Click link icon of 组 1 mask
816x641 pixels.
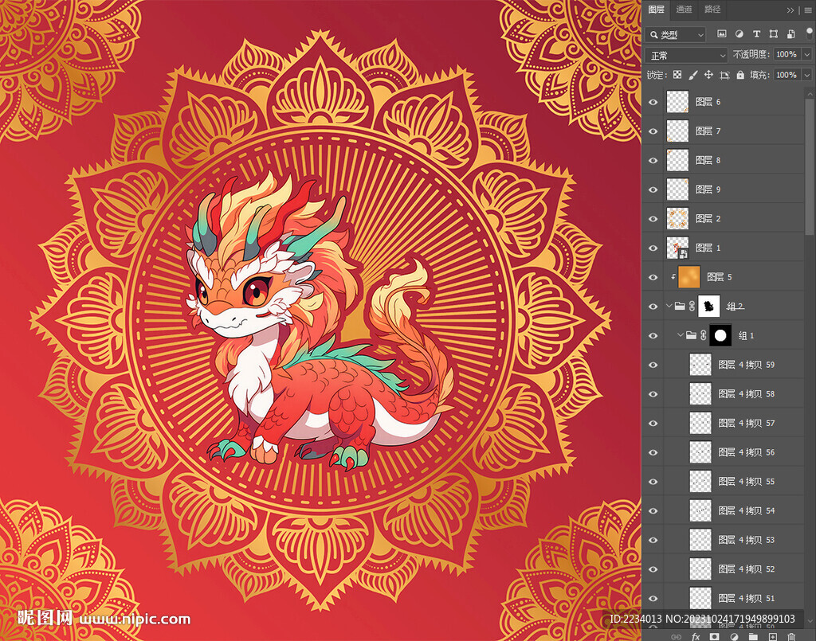point(703,335)
